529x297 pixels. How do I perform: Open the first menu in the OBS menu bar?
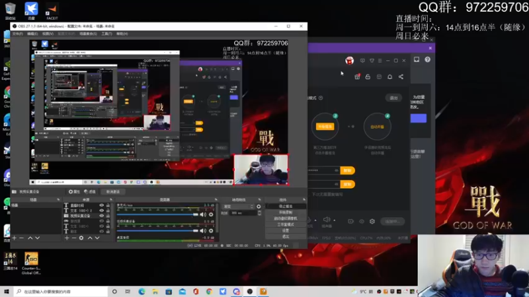pyautogui.click(x=18, y=34)
